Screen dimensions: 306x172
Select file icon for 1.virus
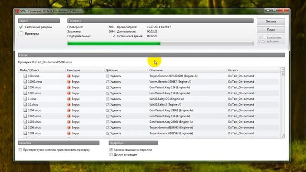[25, 99]
